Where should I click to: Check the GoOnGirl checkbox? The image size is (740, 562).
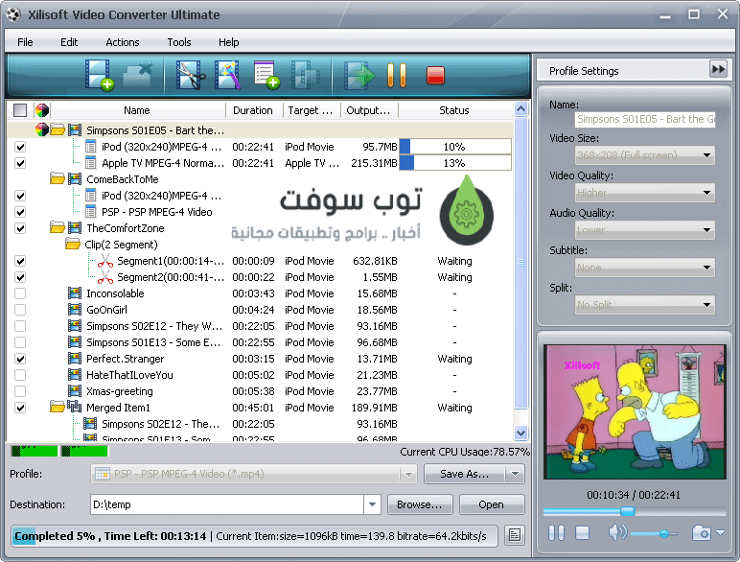click(x=20, y=310)
